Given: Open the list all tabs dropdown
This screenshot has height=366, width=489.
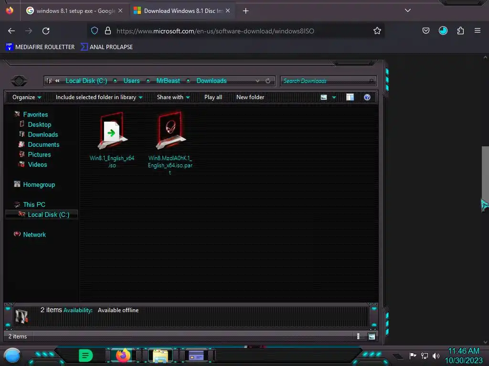Looking at the screenshot, I should click(408, 10).
